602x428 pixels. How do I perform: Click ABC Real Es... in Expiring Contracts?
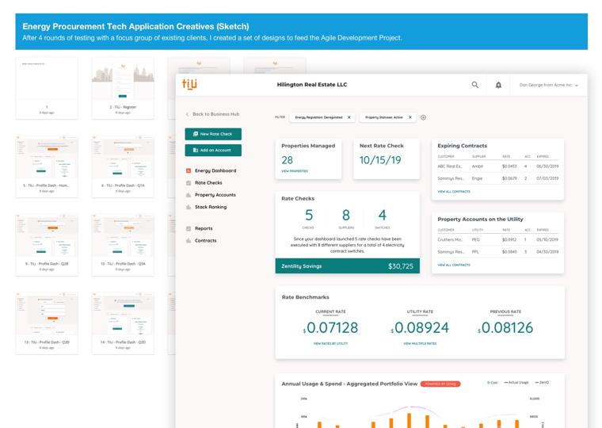[x=450, y=166]
